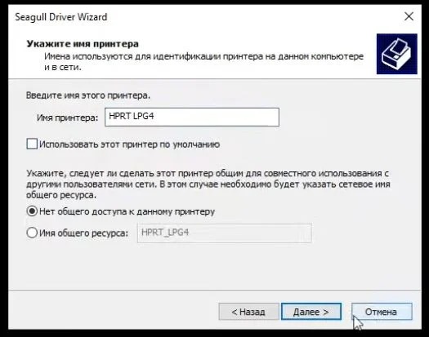Cancel the wizard with 'Отмена'

coord(382,312)
